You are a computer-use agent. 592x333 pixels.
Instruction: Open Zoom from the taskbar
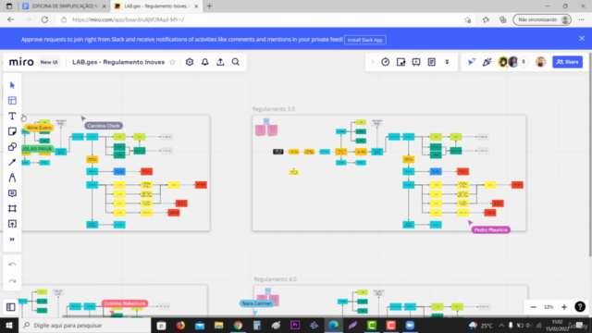tap(410, 326)
